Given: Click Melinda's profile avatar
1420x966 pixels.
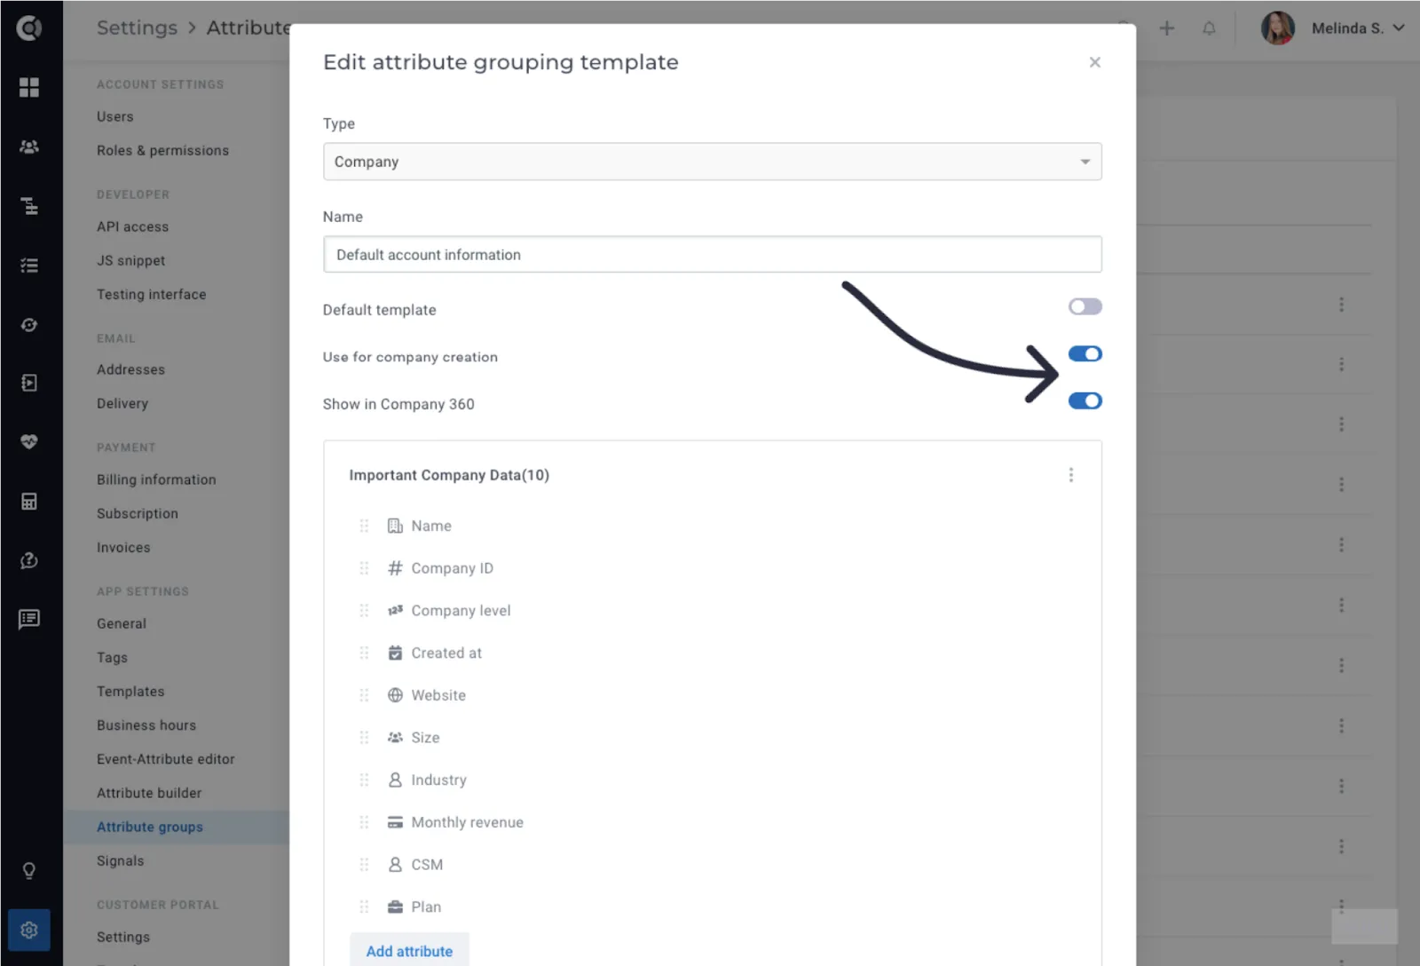Looking at the screenshot, I should [1278, 28].
